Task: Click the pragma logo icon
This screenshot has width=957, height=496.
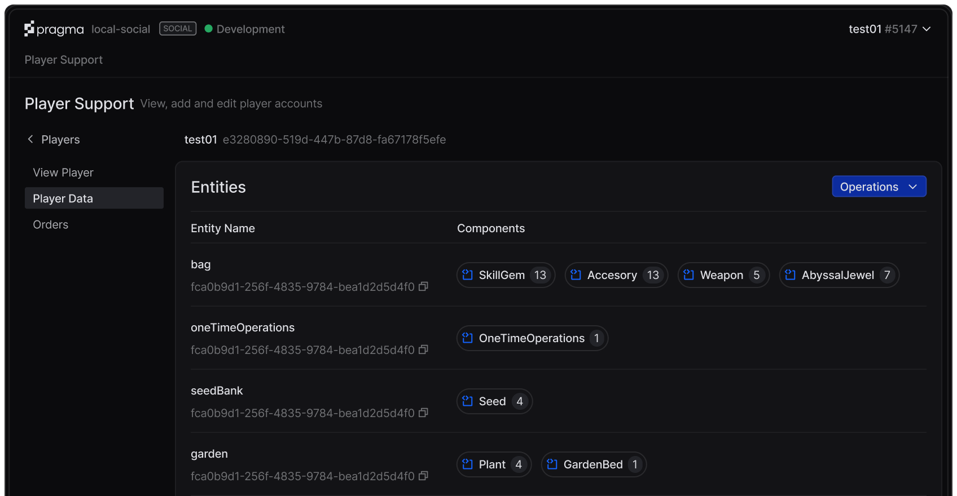Action: tap(30, 29)
